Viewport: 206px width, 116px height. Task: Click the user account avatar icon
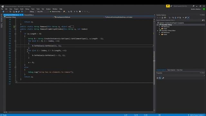tap(204, 9)
